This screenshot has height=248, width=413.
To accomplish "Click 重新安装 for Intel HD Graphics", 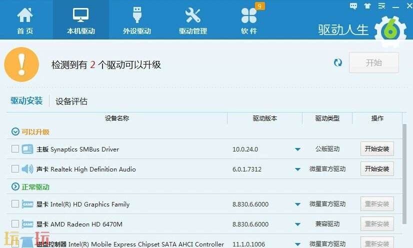I will point(377,204).
